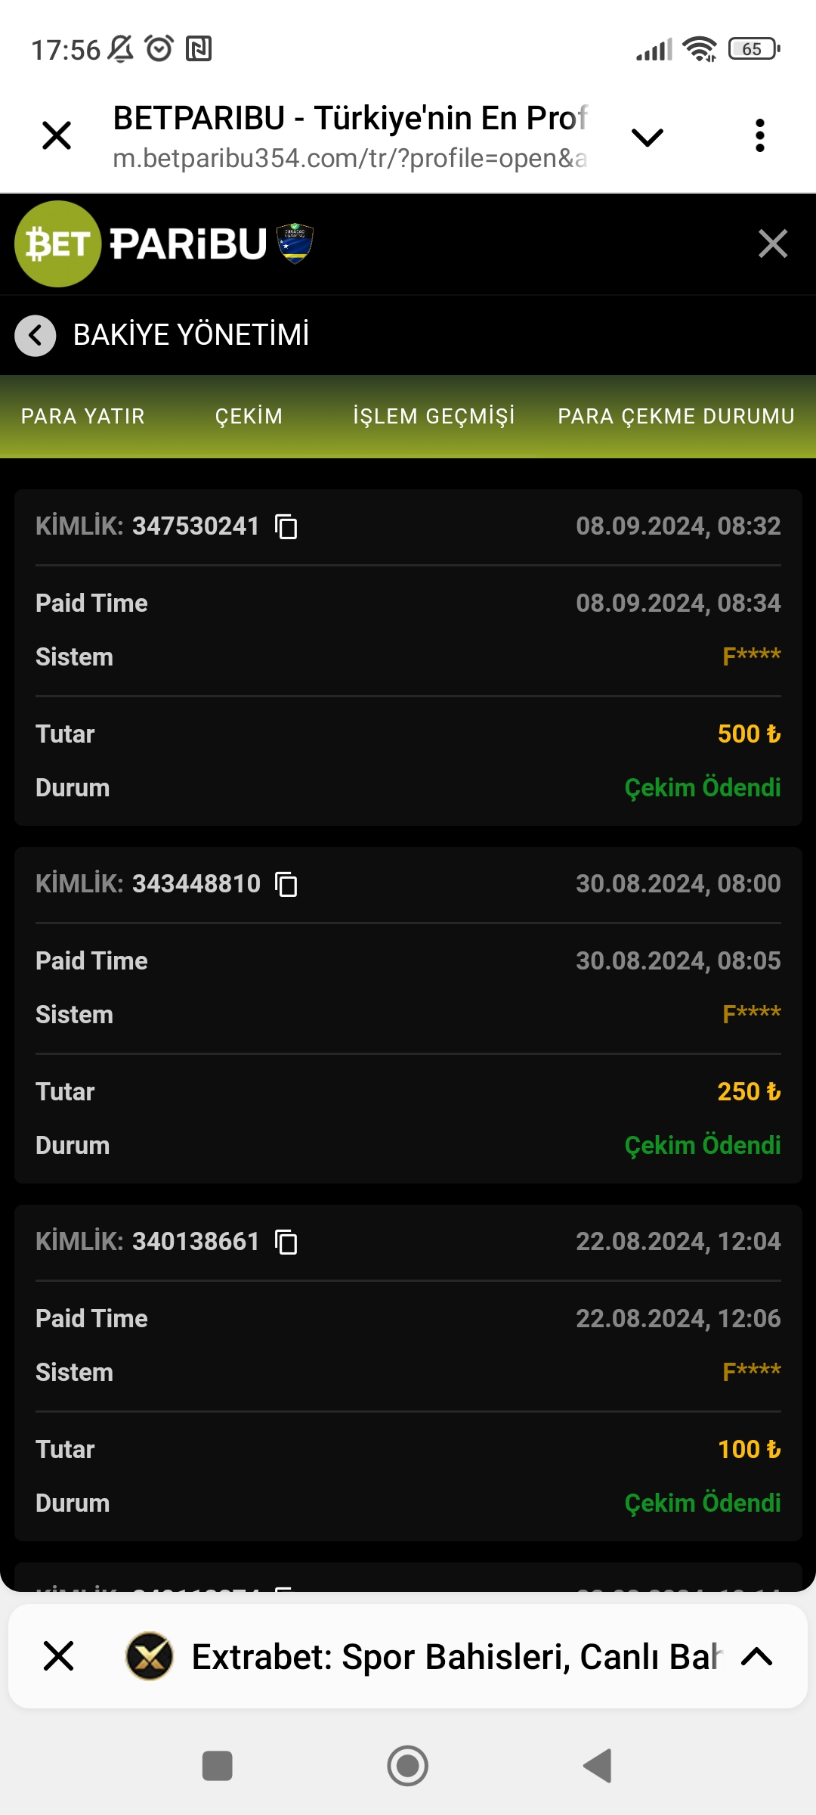Copy transaction ID 340138661
Screen dimensions: 816x1815
point(286,1242)
